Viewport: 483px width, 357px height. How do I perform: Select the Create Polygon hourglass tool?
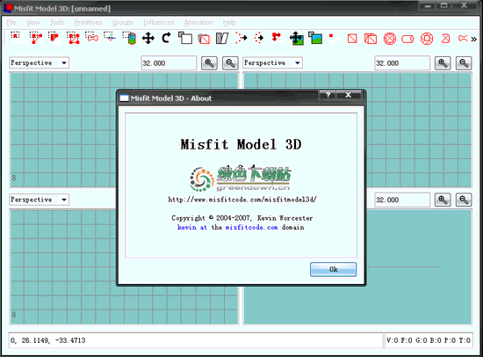[x=445, y=39]
